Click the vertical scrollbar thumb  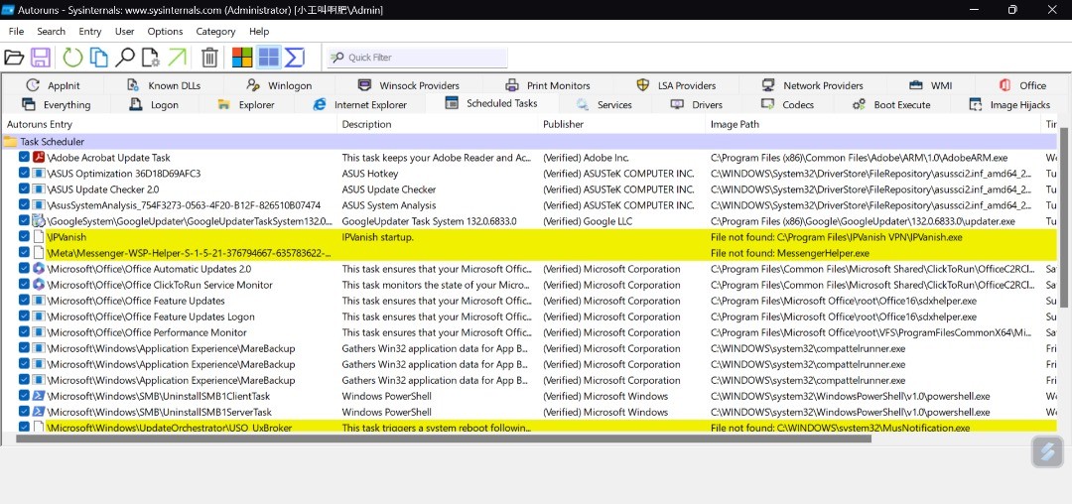pyautogui.click(x=1066, y=217)
